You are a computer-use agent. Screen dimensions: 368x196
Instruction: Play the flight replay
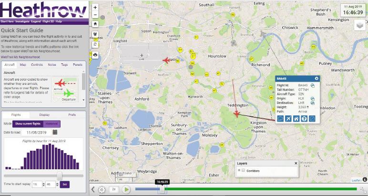click(x=126, y=189)
